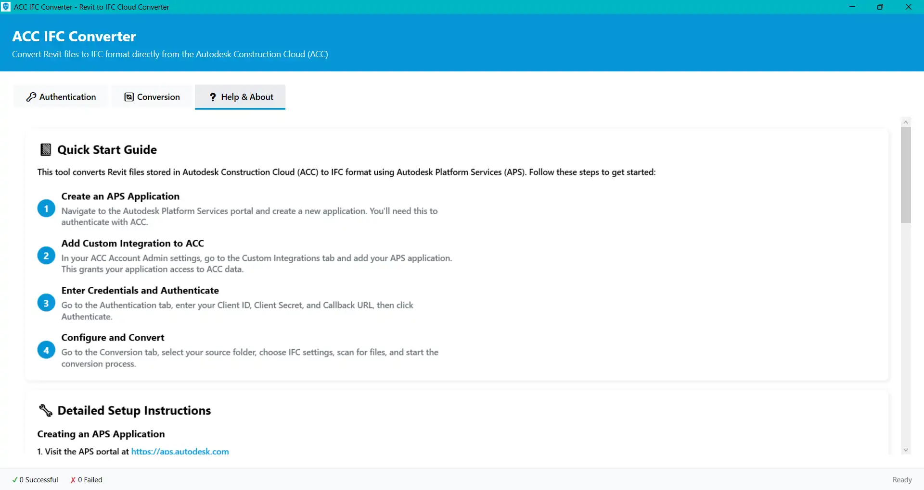Minimize the ACC IFC Converter window
Viewport: 924px width, 490px height.
pos(852,7)
